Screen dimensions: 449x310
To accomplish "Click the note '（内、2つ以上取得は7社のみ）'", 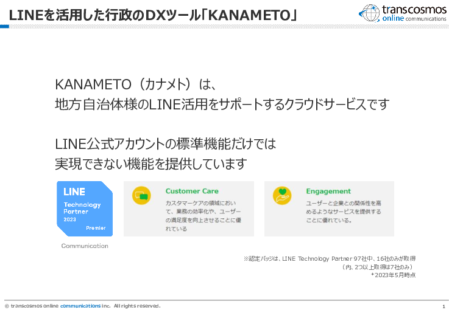I will coord(378,267).
